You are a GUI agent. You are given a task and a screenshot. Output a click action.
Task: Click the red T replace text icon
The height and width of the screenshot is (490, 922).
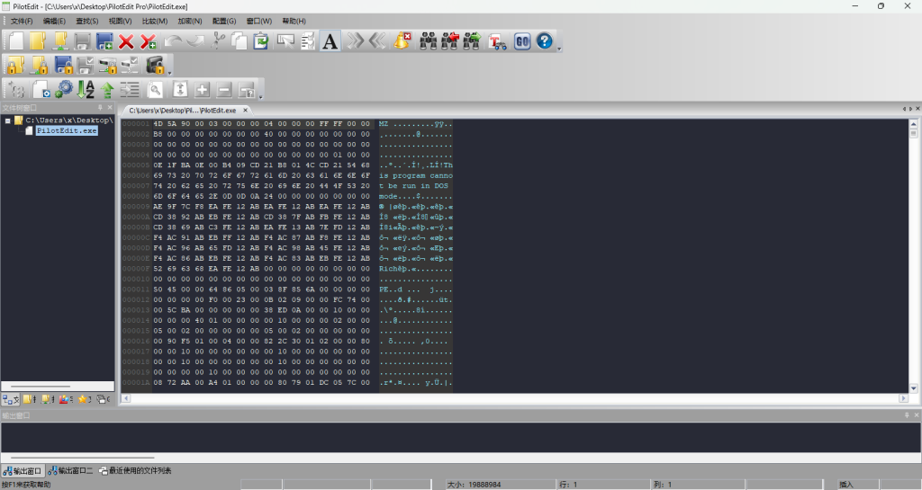(x=497, y=41)
